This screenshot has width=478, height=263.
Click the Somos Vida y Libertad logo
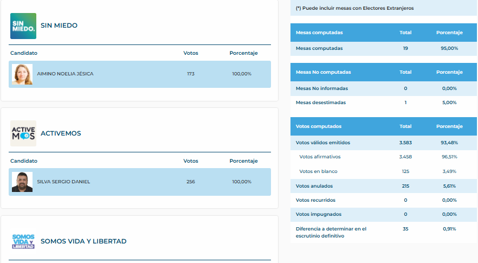coord(23,241)
